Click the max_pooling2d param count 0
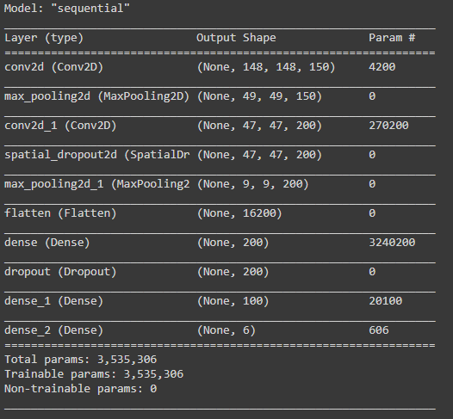Image resolution: width=453 pixels, height=419 pixels. coord(372,96)
